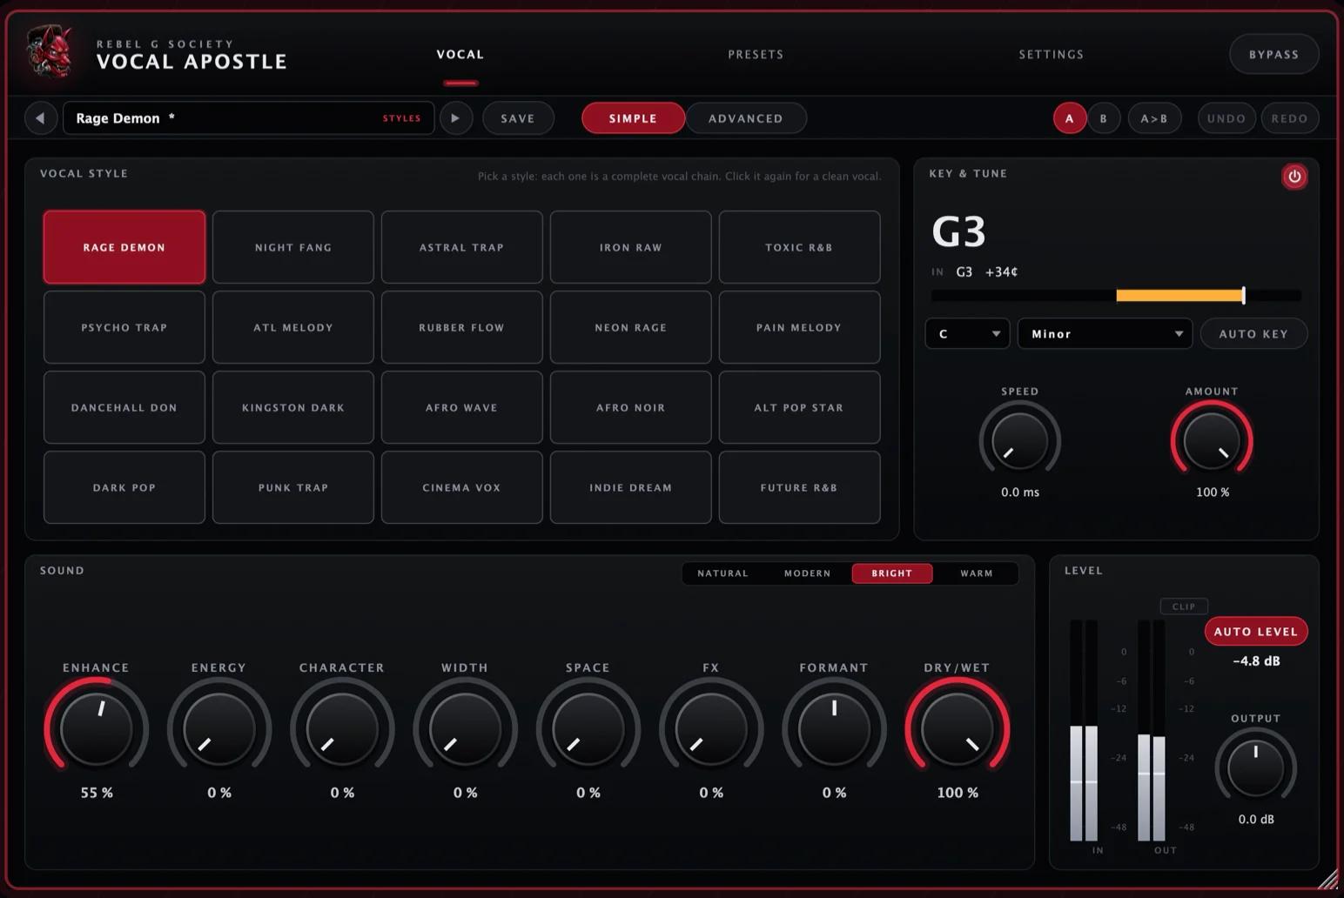
Task: Toggle AUTO LEVEL on or off
Action: (x=1256, y=632)
